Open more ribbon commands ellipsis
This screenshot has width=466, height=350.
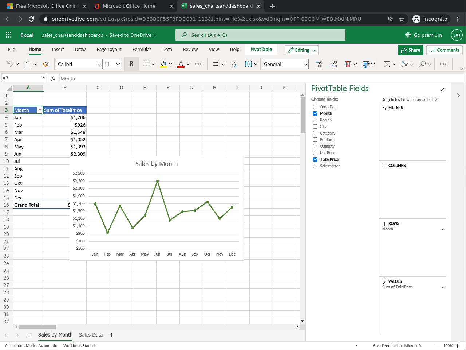(443, 64)
